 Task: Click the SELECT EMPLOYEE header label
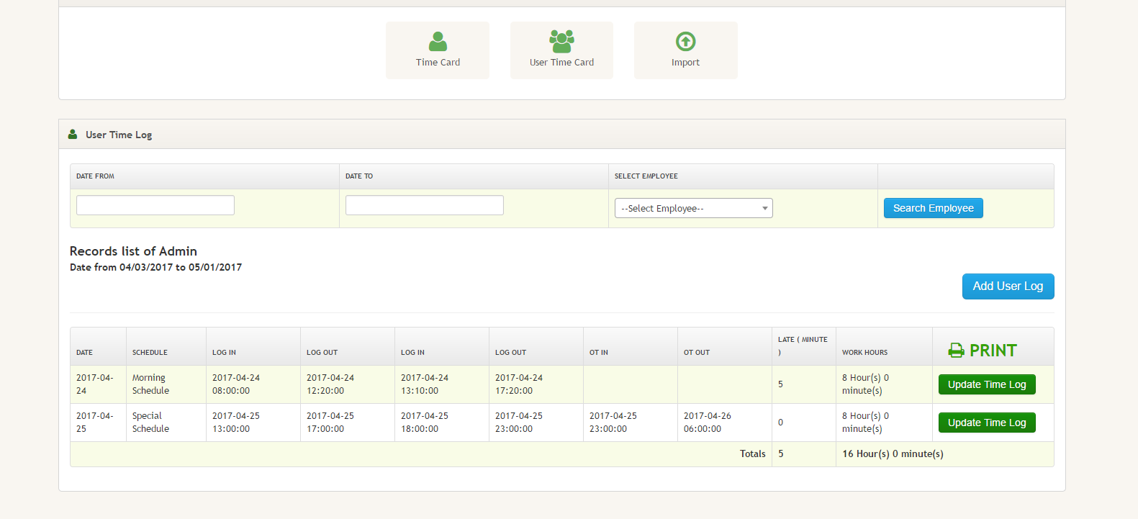(646, 176)
